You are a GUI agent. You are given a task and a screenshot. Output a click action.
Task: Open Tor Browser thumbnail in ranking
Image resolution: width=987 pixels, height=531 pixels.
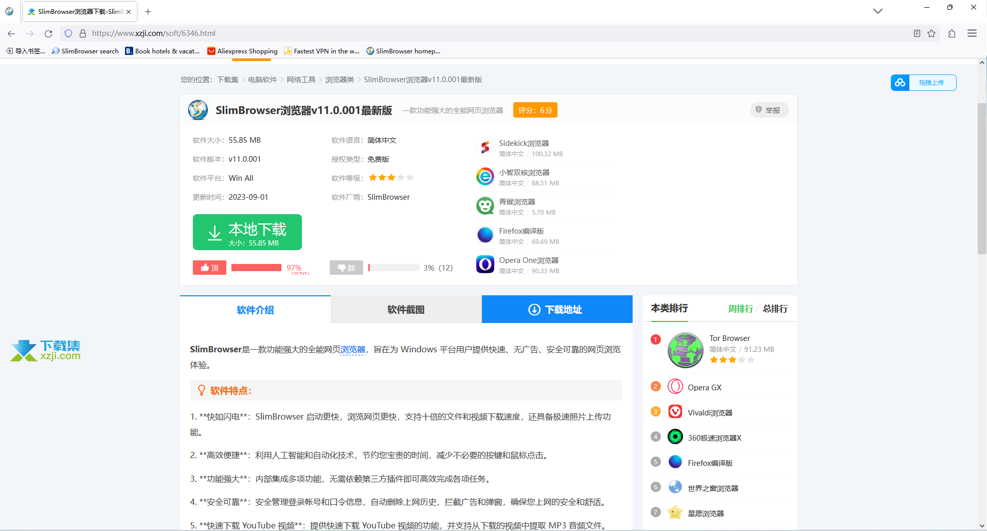(685, 350)
